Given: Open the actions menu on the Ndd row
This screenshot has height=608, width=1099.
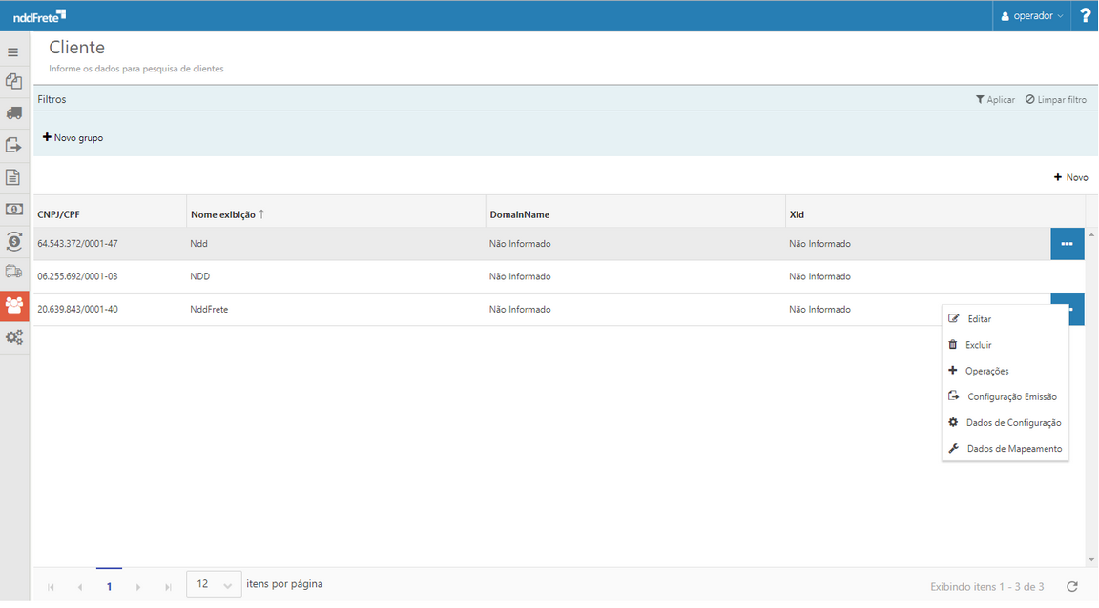Looking at the screenshot, I should point(1067,243).
